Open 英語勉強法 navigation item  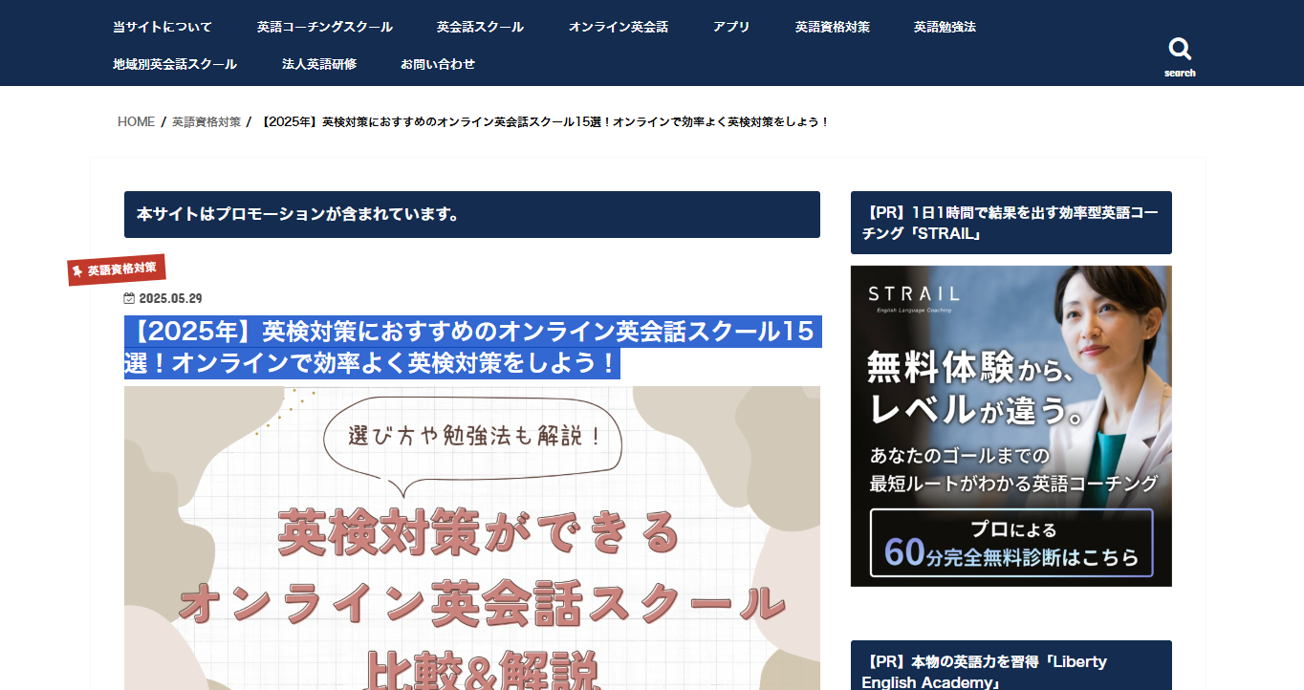945,27
